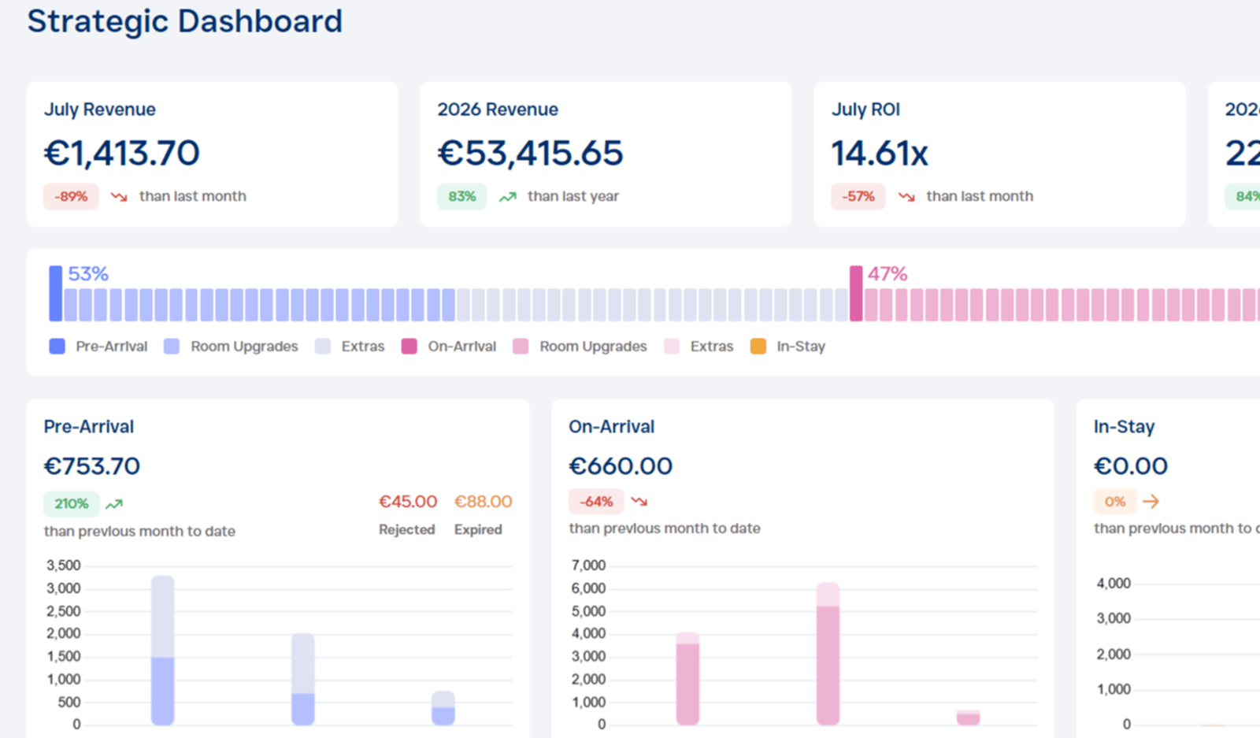This screenshot has height=738, width=1260.
Task: Click the red downward arrow beside -64%
Action: tap(639, 501)
